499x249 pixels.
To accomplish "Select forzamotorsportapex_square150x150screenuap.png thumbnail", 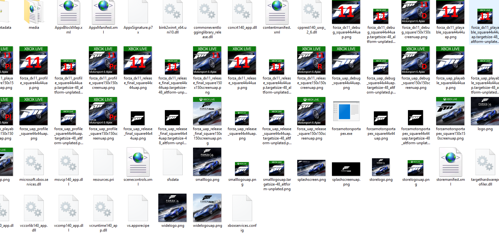I will click(x=451, y=111).
